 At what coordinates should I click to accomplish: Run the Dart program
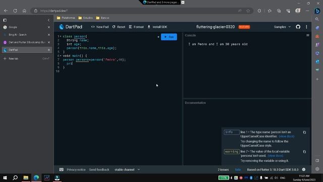point(169,37)
